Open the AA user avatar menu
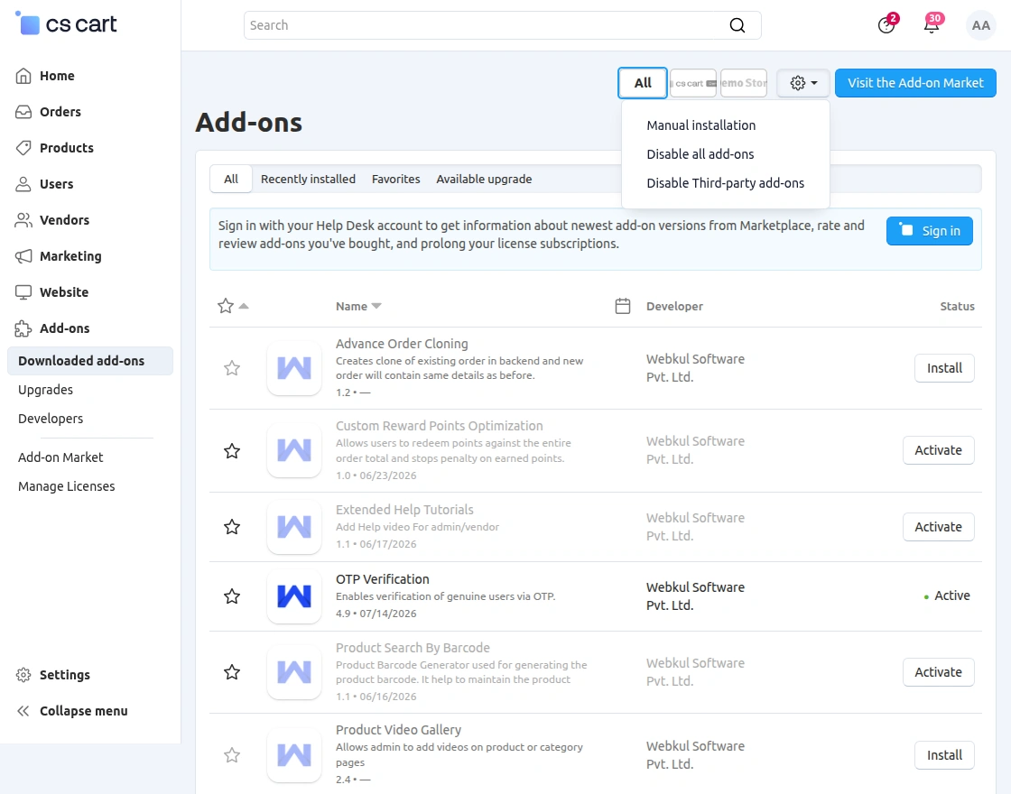Viewport: 1011px width, 794px height. pyautogui.click(x=980, y=25)
